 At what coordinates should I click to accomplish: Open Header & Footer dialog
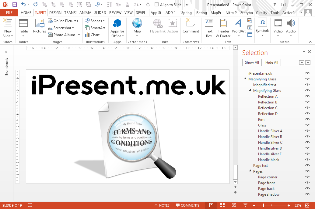click(223, 28)
